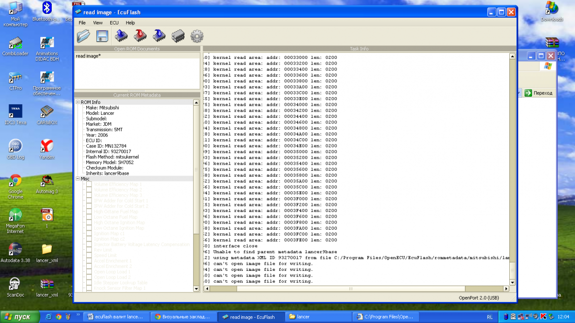
Task: Select the 'read image*' ROM document
Action: point(88,56)
